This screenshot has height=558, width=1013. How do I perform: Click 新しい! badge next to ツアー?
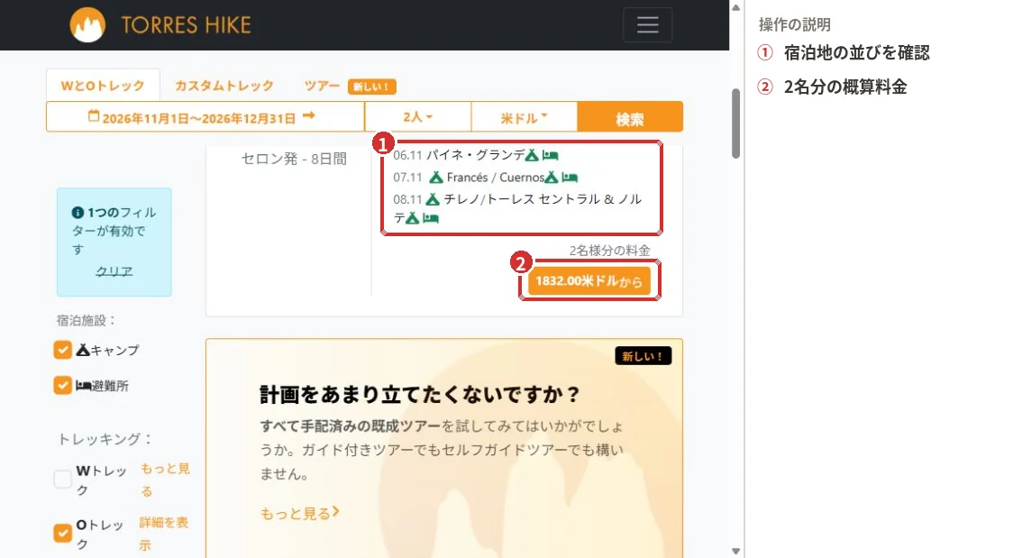coord(371,86)
